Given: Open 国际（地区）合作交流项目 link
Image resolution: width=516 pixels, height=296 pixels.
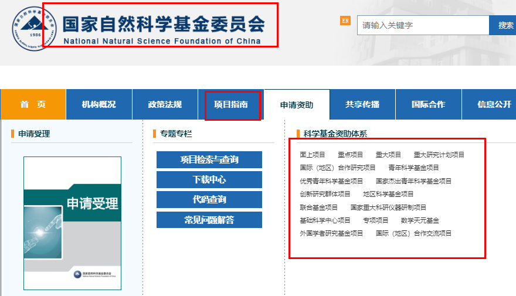Looking at the screenshot, I should pos(413,233).
